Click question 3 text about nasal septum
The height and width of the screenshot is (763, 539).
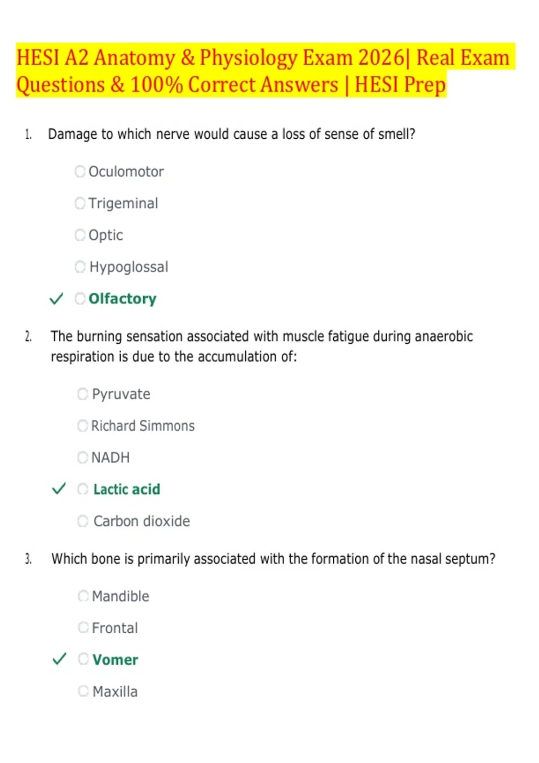[273, 559]
